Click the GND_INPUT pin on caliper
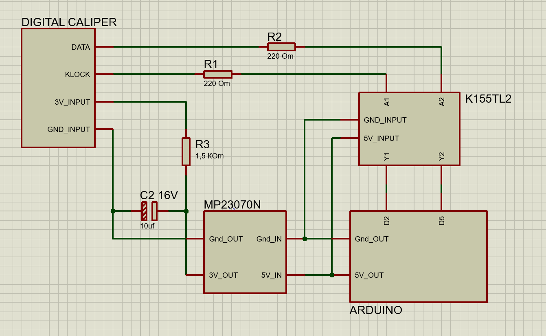The height and width of the screenshot is (336, 546). point(69,130)
